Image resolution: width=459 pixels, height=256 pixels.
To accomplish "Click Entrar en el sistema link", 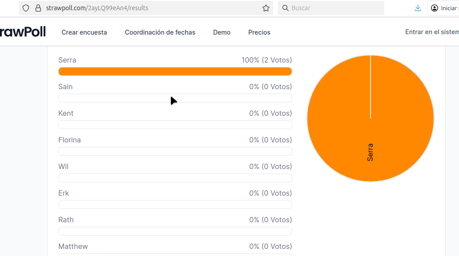I will [x=432, y=32].
